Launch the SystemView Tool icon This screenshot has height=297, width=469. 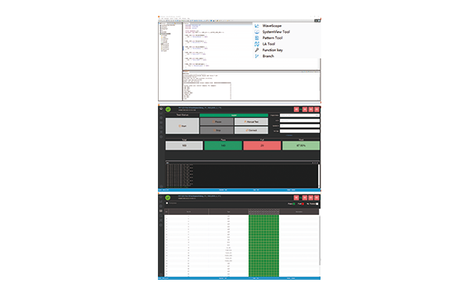tap(256, 32)
